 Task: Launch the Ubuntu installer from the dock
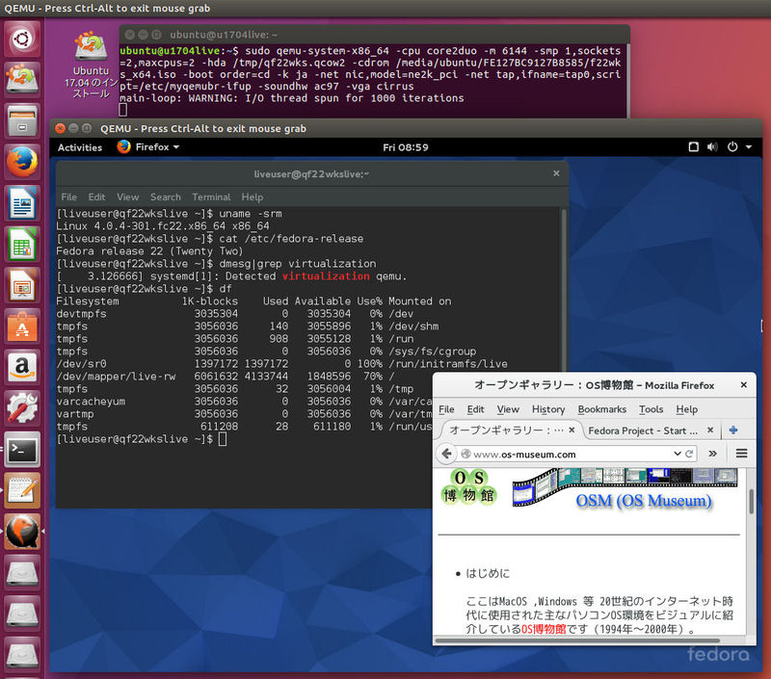(x=22, y=79)
